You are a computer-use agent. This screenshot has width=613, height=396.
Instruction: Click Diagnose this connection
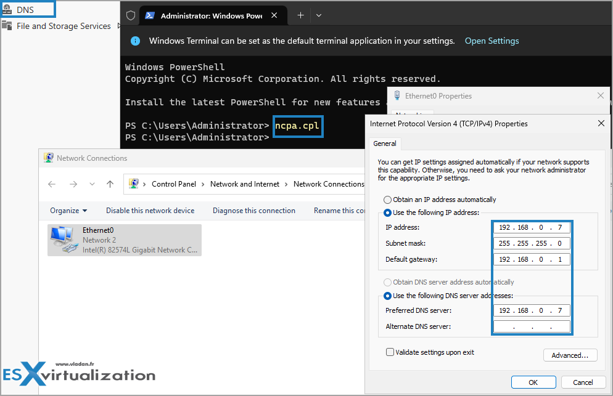(x=254, y=211)
